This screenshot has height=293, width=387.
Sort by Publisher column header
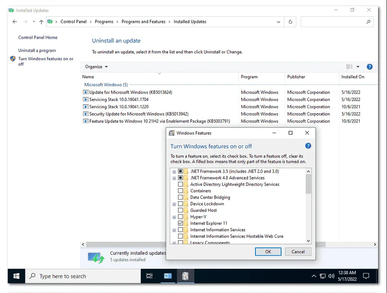[x=312, y=77]
